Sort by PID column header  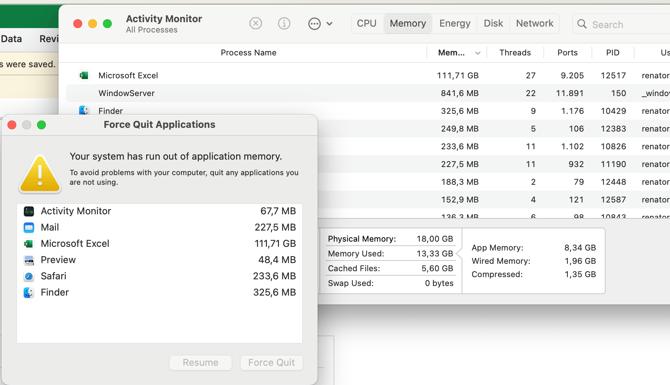pos(613,53)
